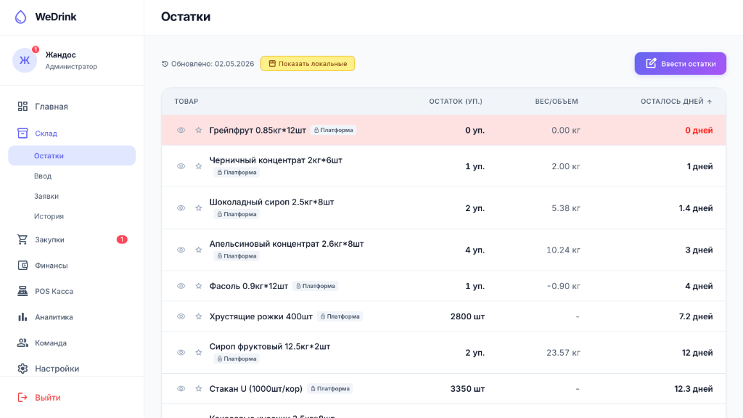Click the Товар column header
Screen dimensions: 743x418
(186, 102)
